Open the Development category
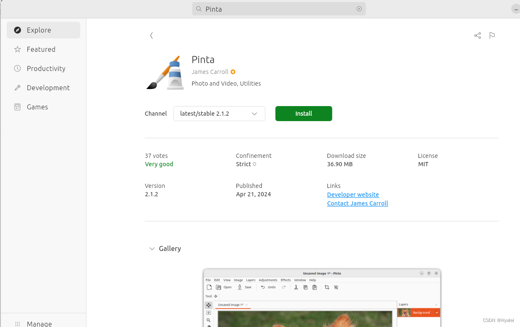This screenshot has width=520, height=327. [x=43, y=88]
